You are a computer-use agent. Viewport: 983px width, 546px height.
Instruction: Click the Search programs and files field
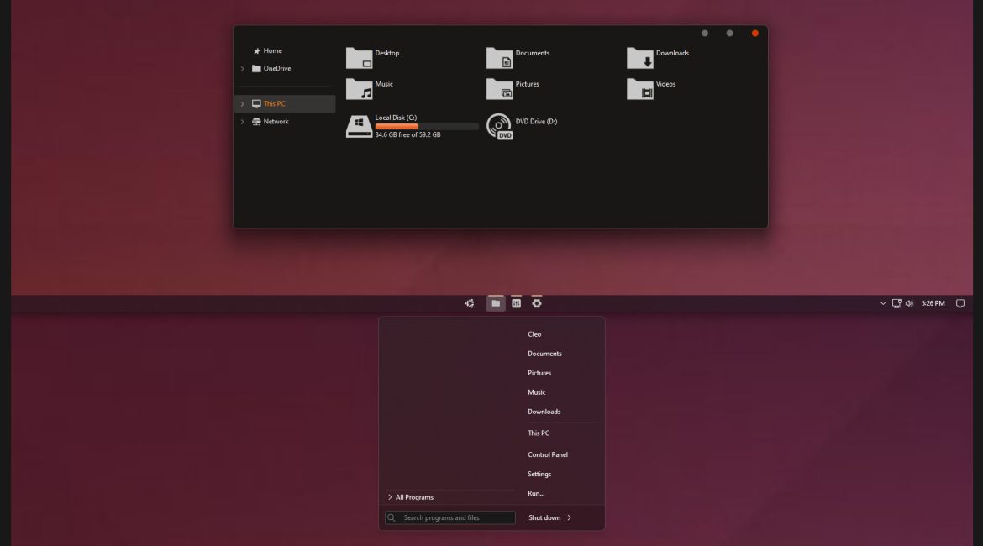(x=450, y=517)
